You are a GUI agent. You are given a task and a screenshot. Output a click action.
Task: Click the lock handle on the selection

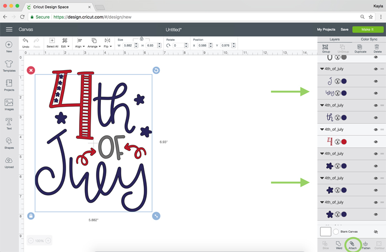pyautogui.click(x=31, y=216)
